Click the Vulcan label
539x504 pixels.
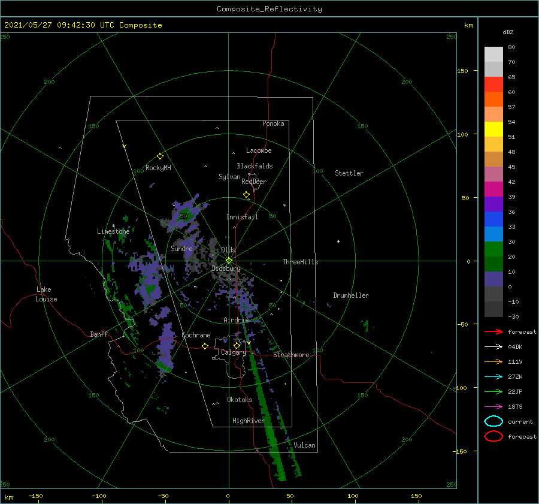pos(305,445)
